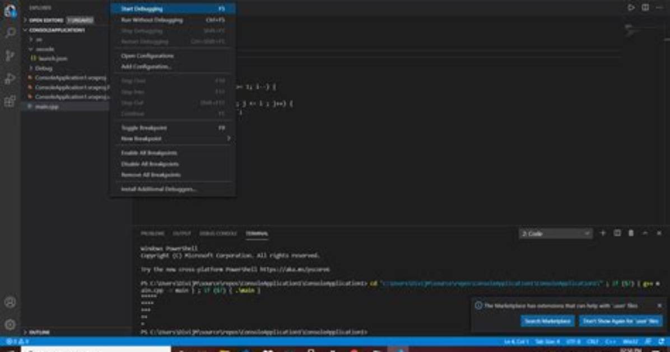Split the terminal pane
The width and height of the screenshot is (670, 352).
pos(617,233)
